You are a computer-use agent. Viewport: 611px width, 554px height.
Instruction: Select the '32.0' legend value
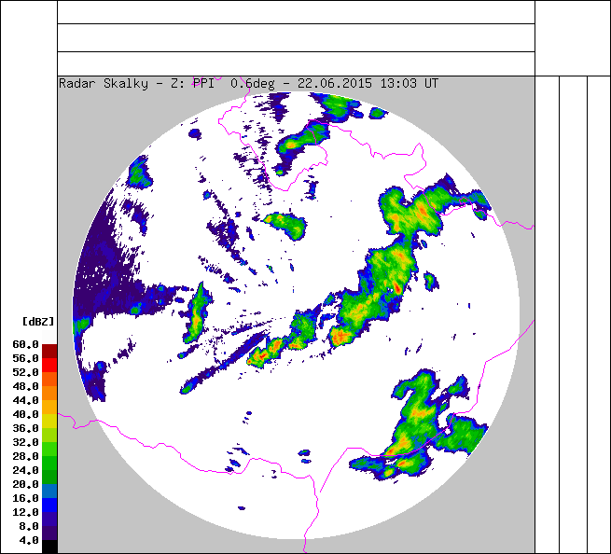pos(26,443)
